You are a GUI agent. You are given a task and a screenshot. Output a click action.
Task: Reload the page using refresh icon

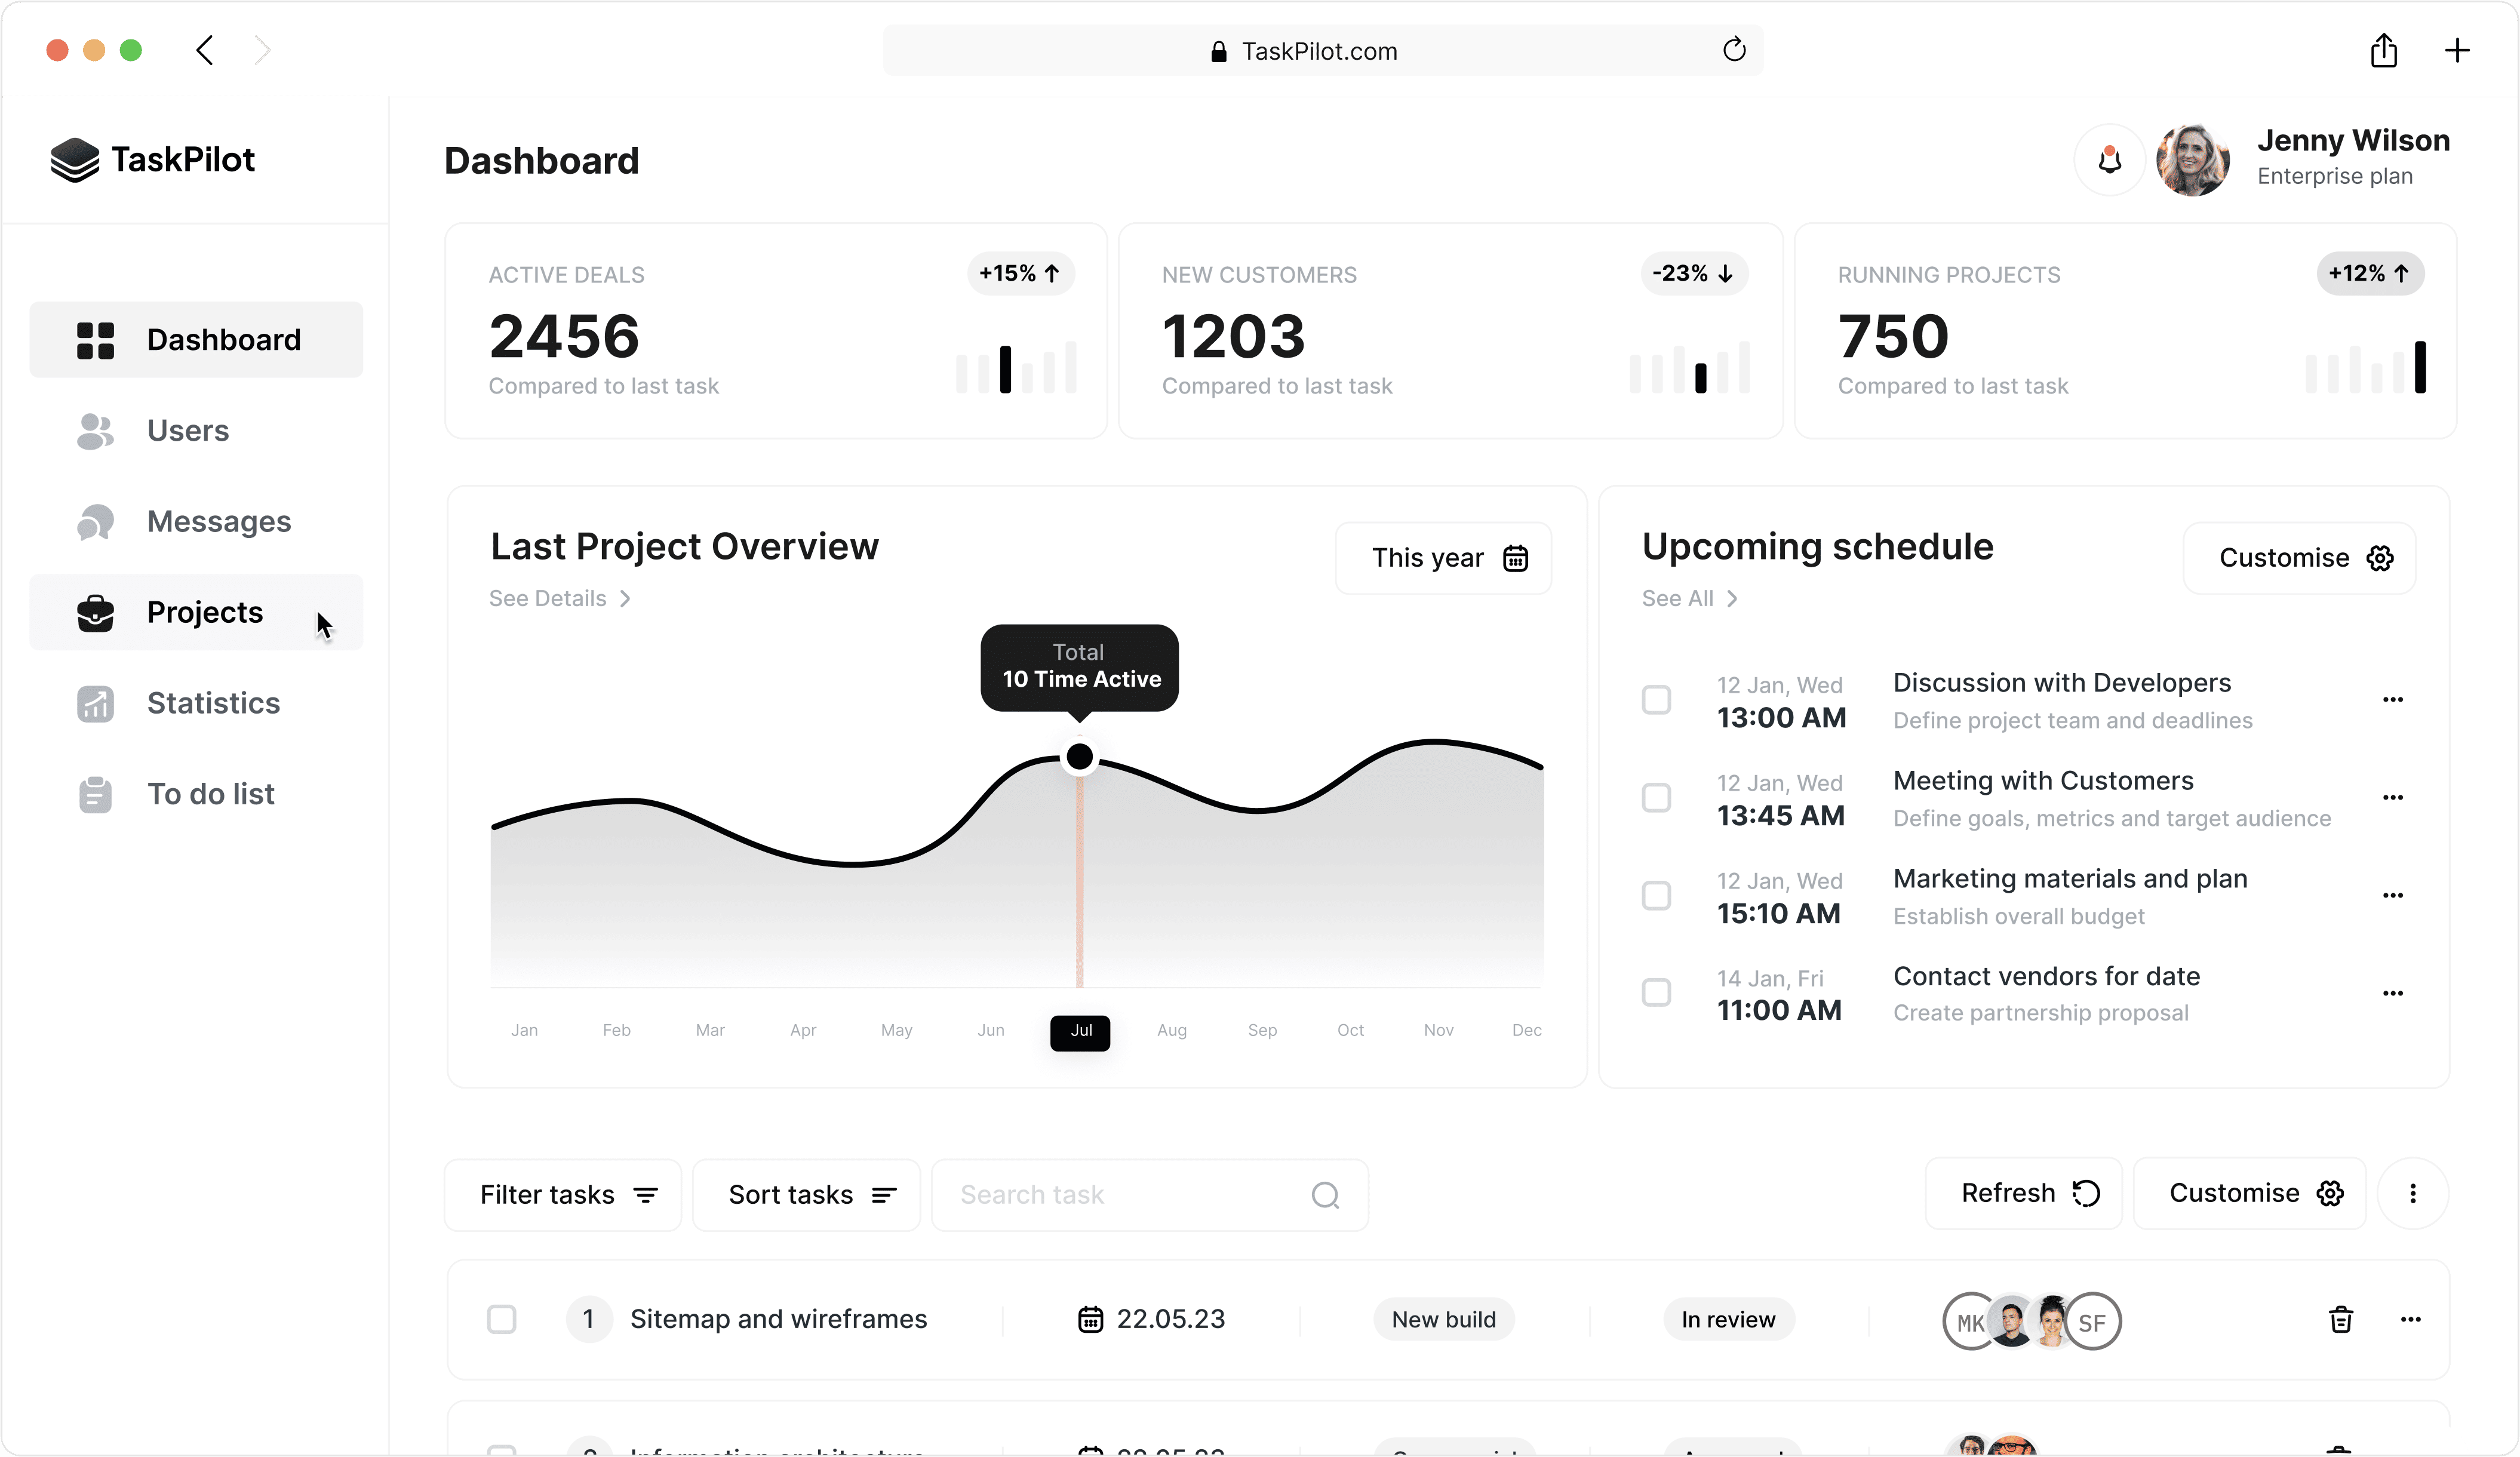pos(1734,50)
